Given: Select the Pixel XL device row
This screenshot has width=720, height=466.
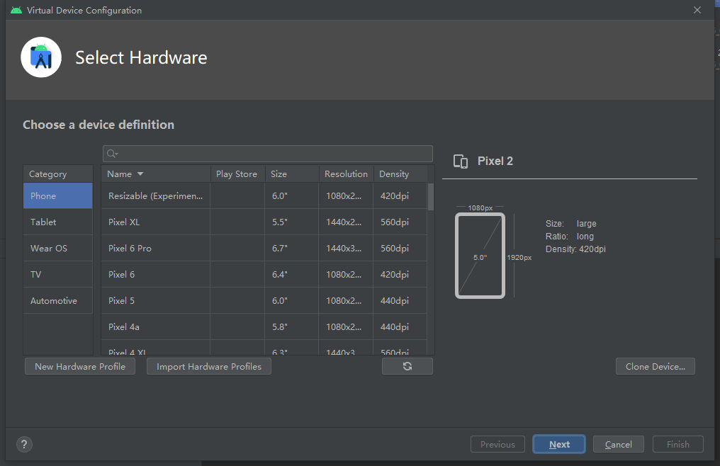Looking at the screenshot, I should coord(264,222).
